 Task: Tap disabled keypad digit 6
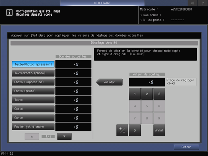pyautogui.click(x=159, y=106)
